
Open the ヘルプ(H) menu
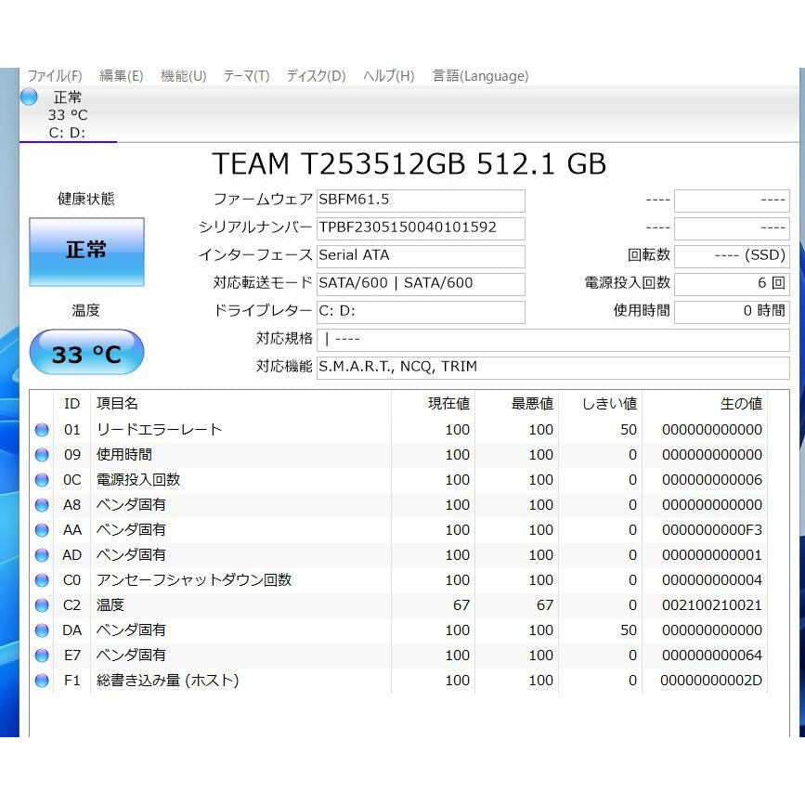(x=387, y=76)
